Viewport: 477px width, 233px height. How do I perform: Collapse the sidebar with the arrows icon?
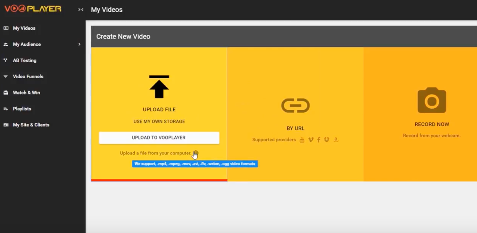tap(81, 9)
